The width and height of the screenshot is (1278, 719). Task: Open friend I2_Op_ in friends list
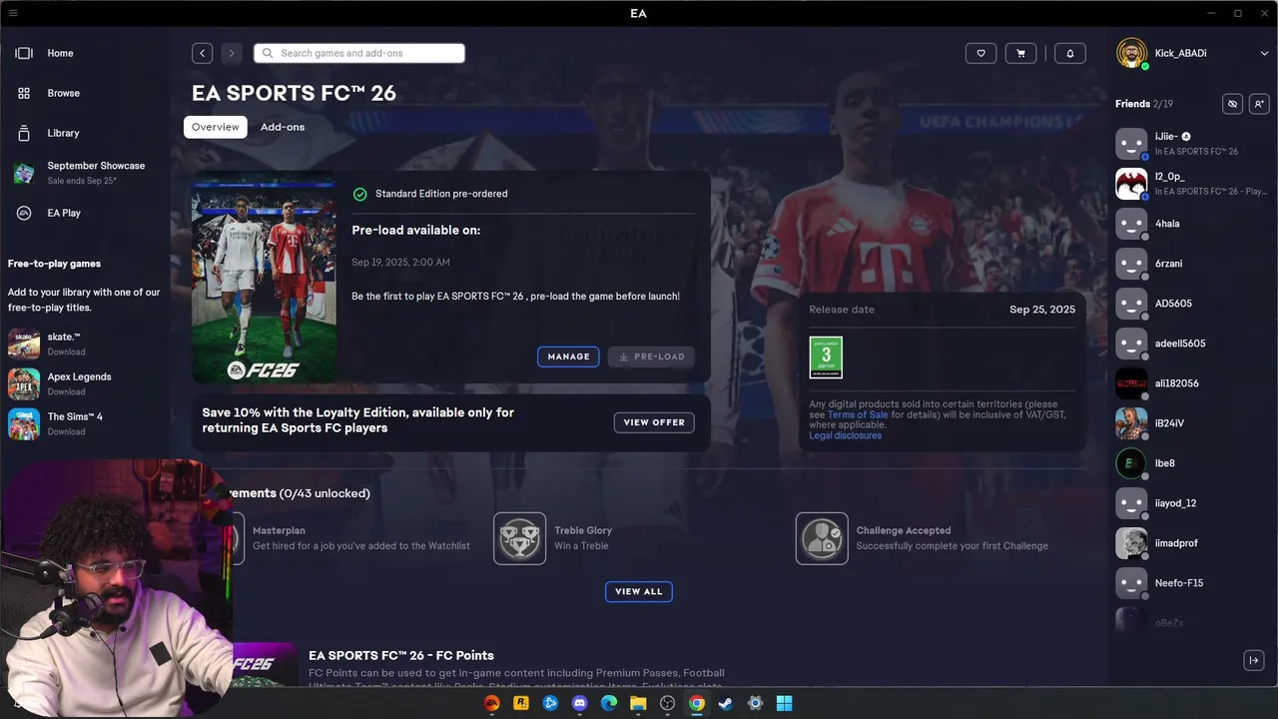1192,184
